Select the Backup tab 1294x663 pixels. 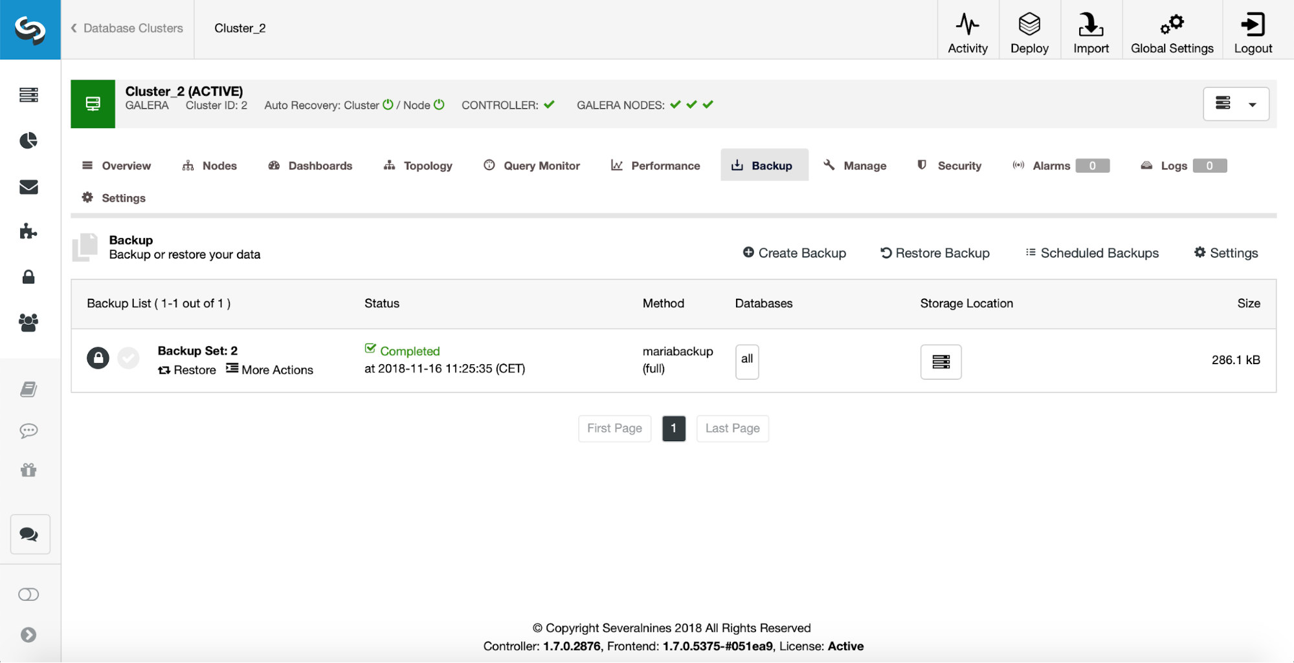pos(764,166)
